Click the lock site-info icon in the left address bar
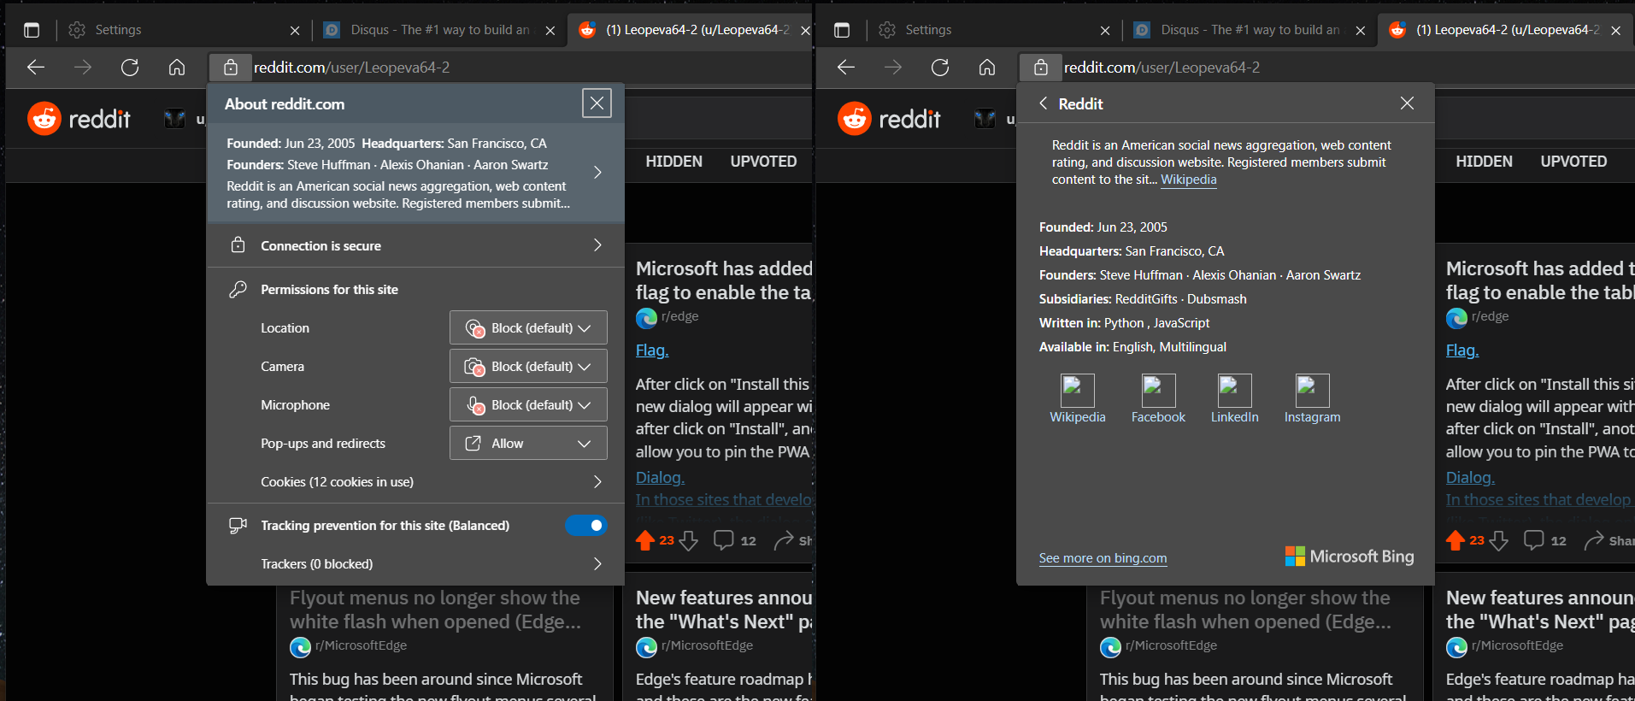Image resolution: width=1635 pixels, height=701 pixels. (231, 68)
